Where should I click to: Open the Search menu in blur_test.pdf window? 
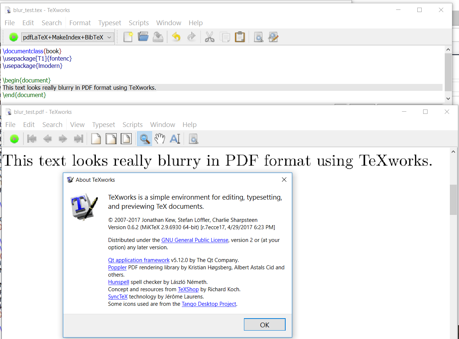pyautogui.click(x=52, y=124)
